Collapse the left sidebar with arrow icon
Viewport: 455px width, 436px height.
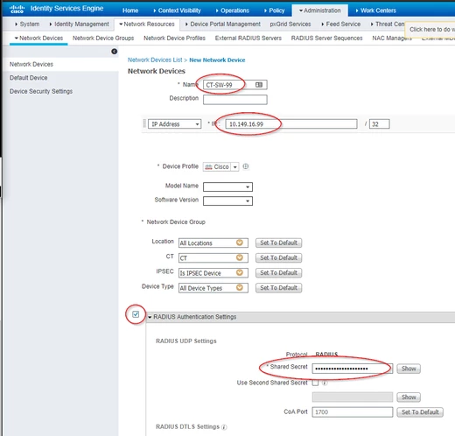(x=115, y=52)
